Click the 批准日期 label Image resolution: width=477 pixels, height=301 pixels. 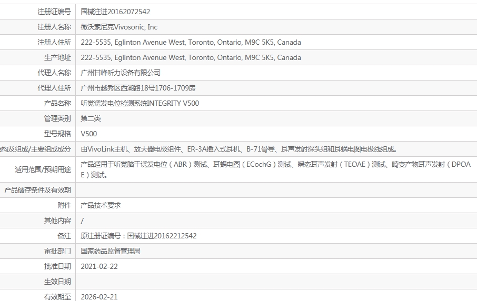click(57, 266)
